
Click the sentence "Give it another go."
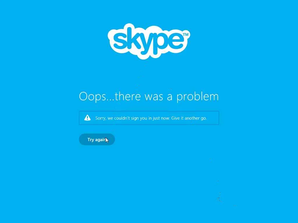pyautogui.click(x=189, y=118)
